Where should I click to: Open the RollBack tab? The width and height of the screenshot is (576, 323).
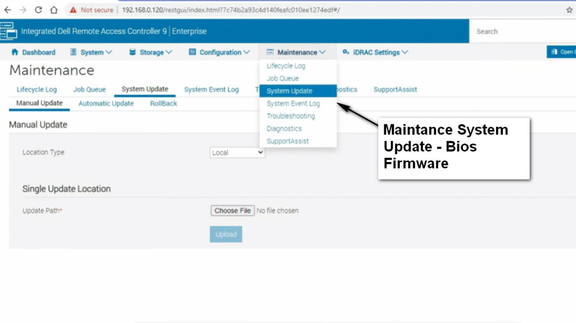pos(163,104)
